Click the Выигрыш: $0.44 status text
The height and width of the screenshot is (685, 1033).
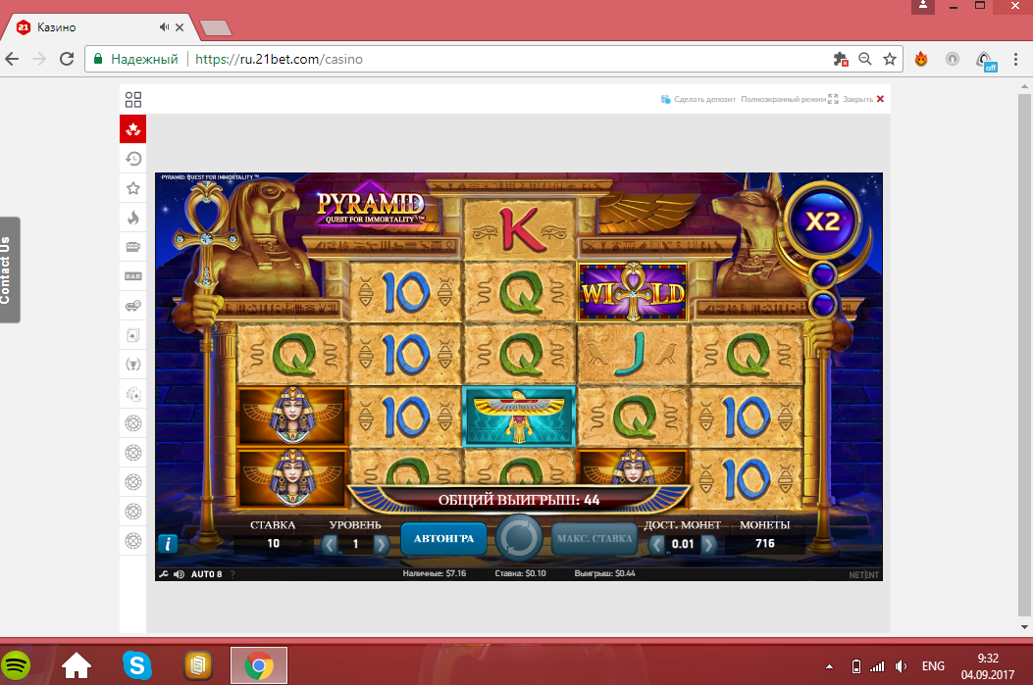604,574
